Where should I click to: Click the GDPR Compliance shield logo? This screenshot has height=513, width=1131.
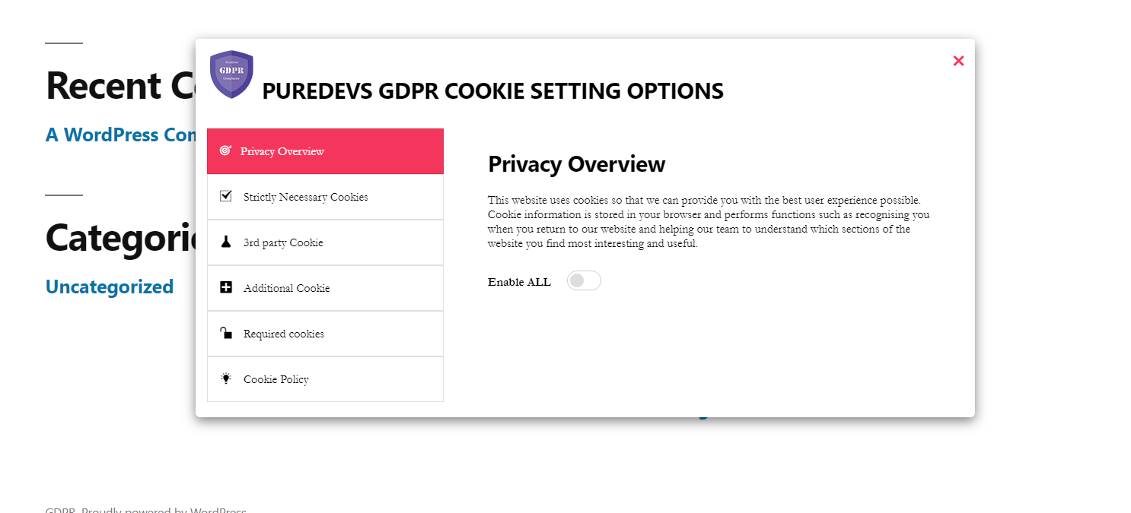(231, 74)
